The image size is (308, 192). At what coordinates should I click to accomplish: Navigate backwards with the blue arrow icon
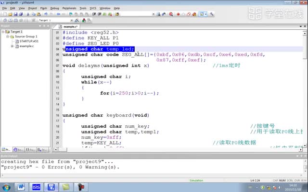click(x=58, y=14)
